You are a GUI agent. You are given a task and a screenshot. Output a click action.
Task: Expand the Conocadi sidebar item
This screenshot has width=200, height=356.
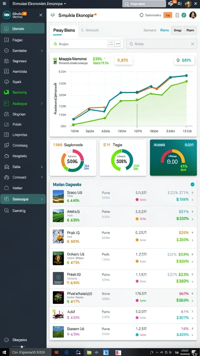42,177
